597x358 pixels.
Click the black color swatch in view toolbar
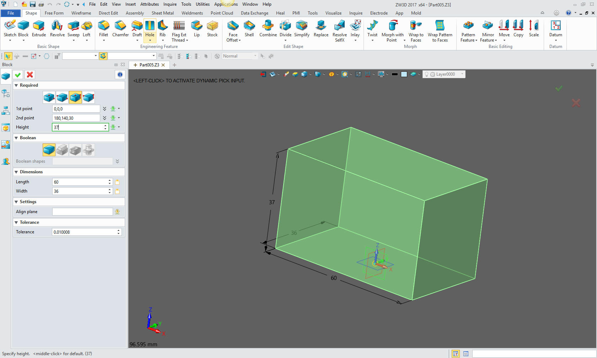[394, 74]
